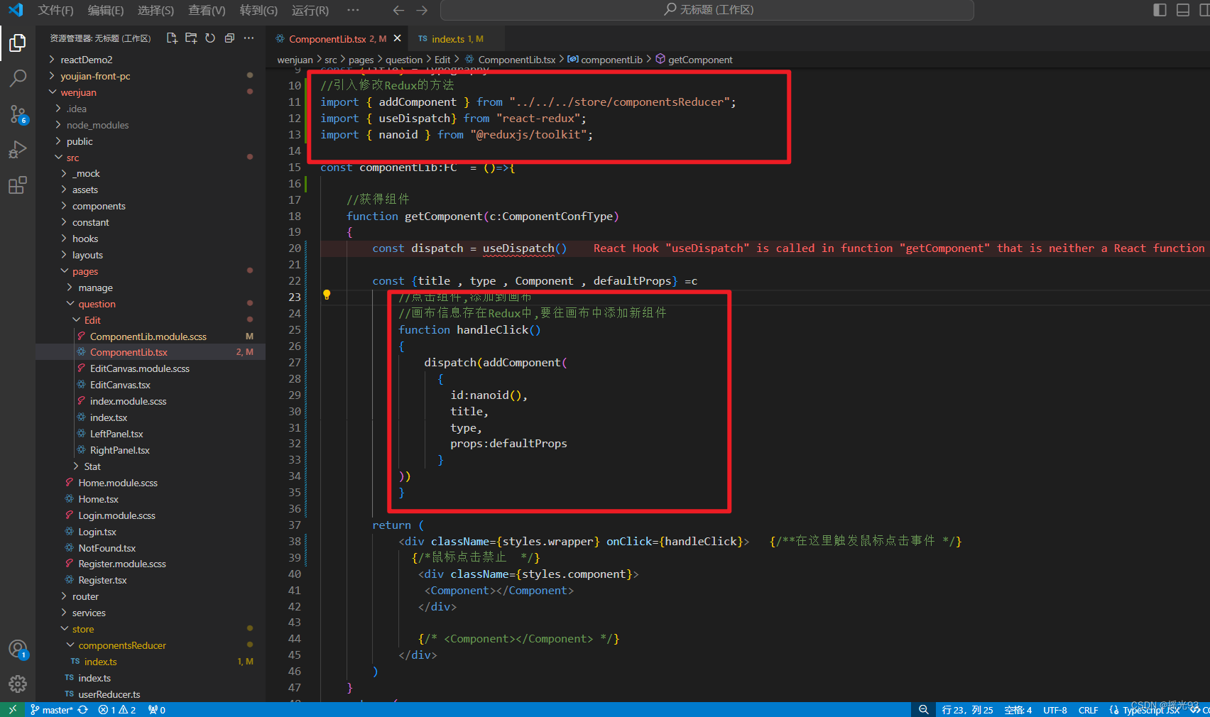Open the Manage gear settings icon
This screenshot has height=717, width=1210.
click(17, 684)
